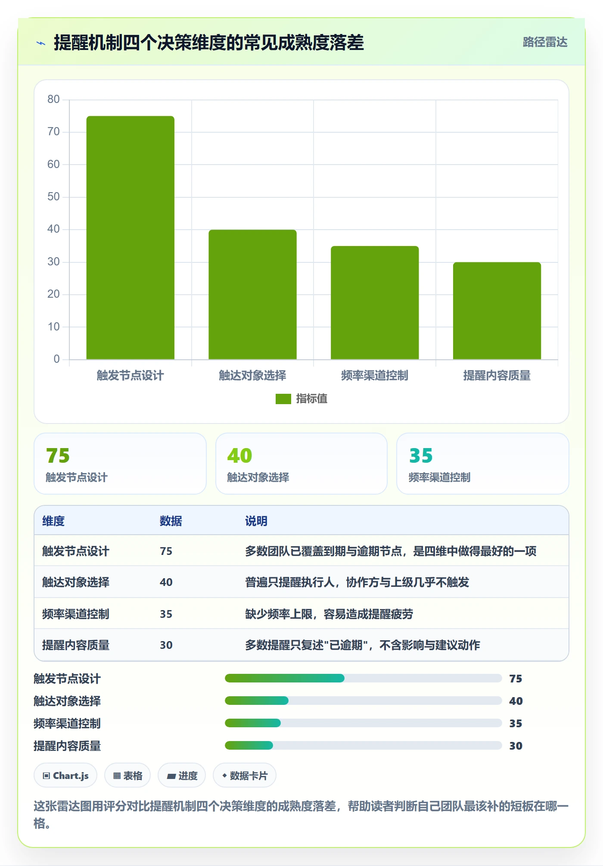The image size is (603, 866).
Task: Click the tallest chart bar for 触发节点设计
Action: pos(131,238)
